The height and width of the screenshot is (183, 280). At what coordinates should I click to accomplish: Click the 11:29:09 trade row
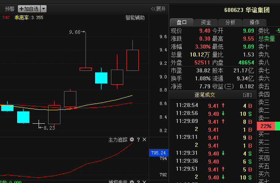point(214,122)
